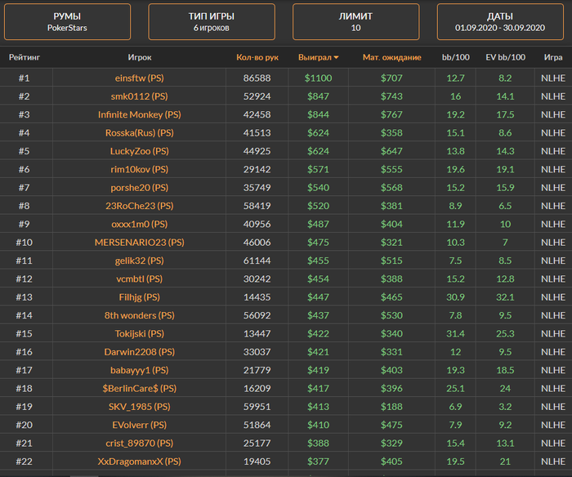Open player rim10kov (PS)

140,169
